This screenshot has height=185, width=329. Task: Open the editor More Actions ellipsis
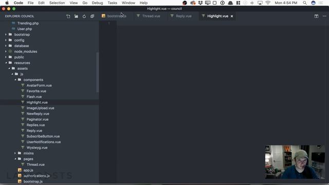pyautogui.click(x=324, y=16)
